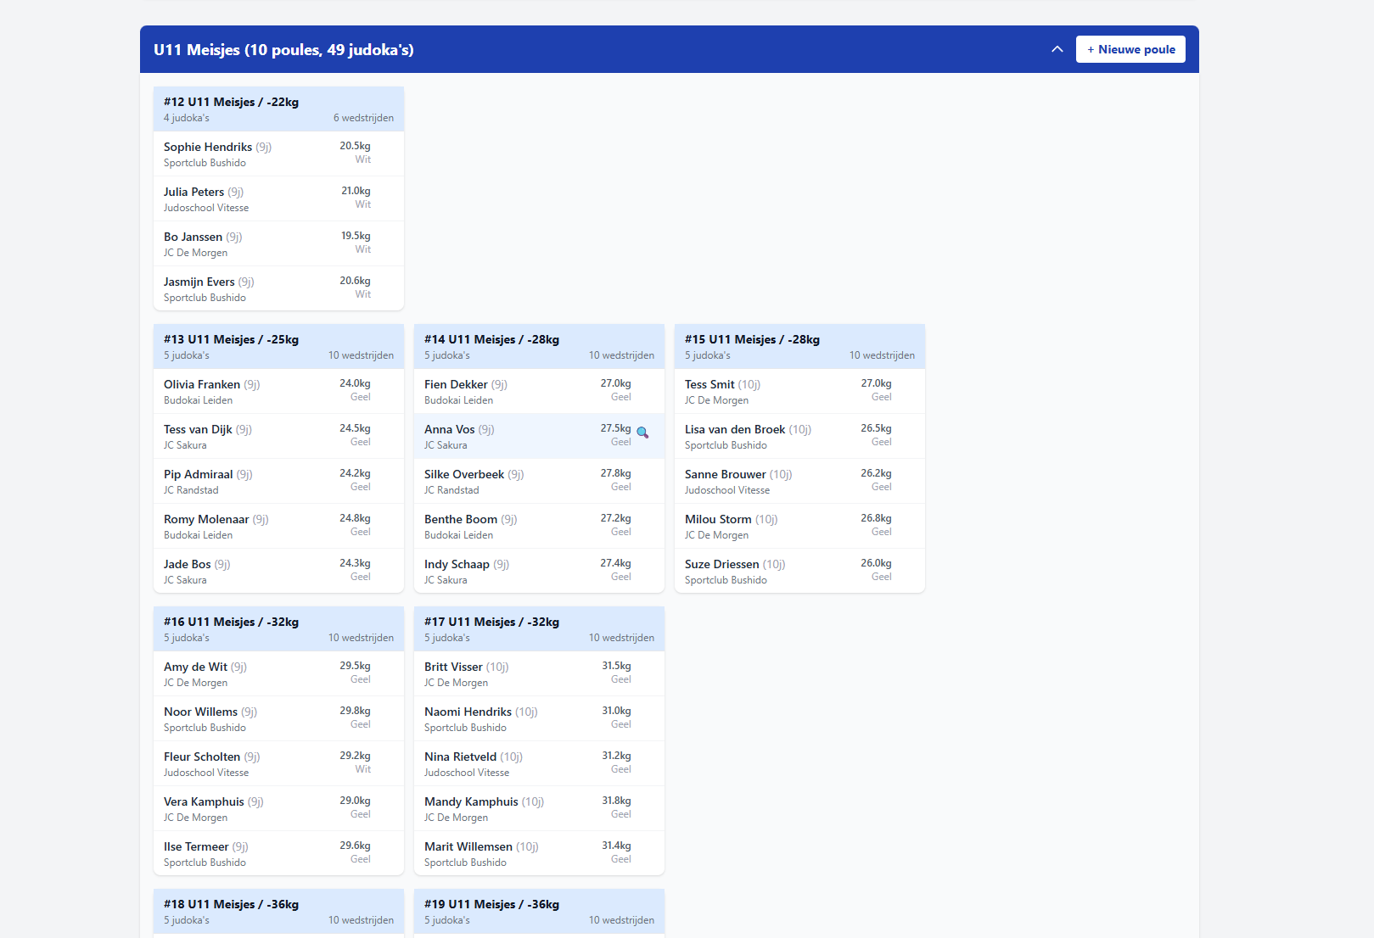1374x938 pixels.
Task: Click the magnifier icon next to Anna Vos
Action: pyautogui.click(x=642, y=433)
